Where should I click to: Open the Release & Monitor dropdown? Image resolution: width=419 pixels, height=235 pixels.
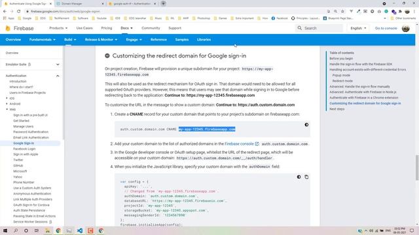point(101,39)
